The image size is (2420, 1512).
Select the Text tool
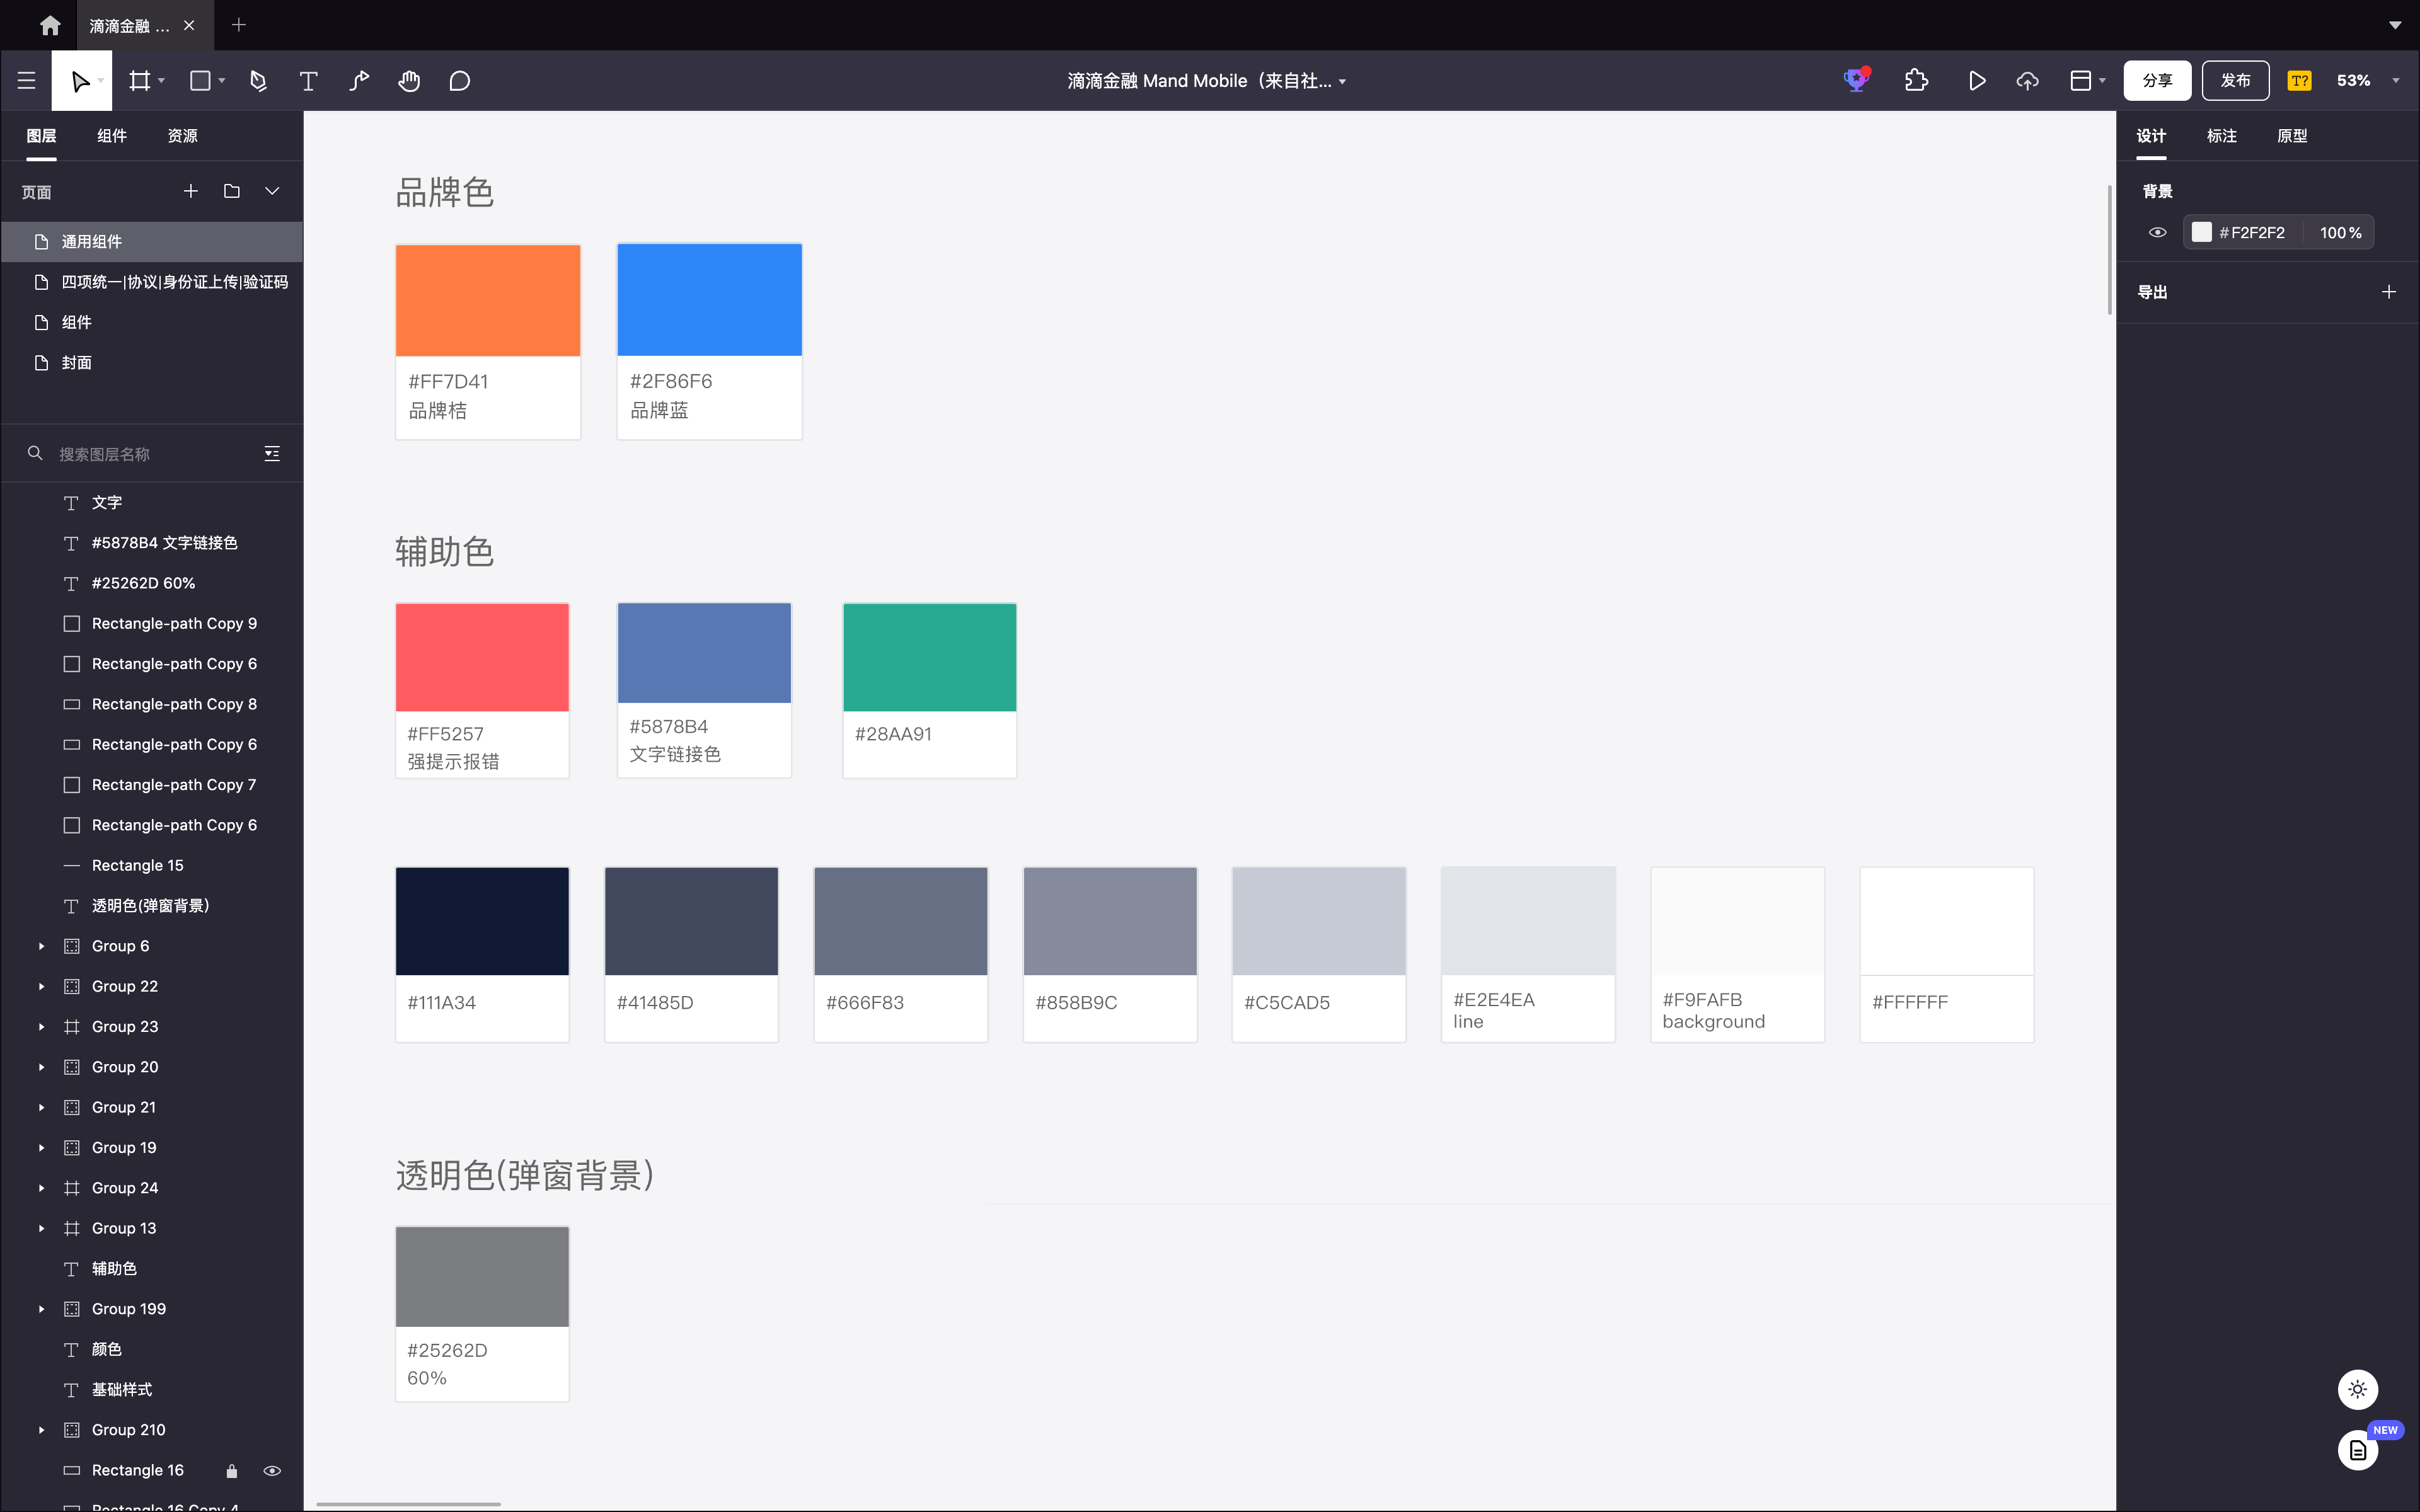[x=309, y=81]
